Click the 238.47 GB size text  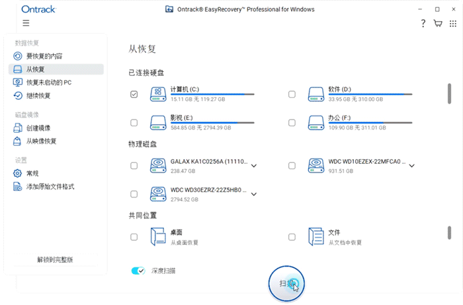[x=183, y=171]
